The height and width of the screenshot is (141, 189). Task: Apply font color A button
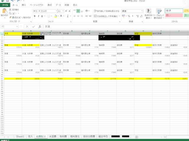(x=61, y=16)
